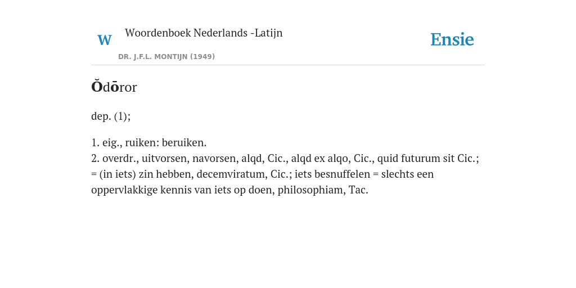Click author DR. J.F.L. MONTIJN (1949)
576x288 pixels.
[166, 57]
